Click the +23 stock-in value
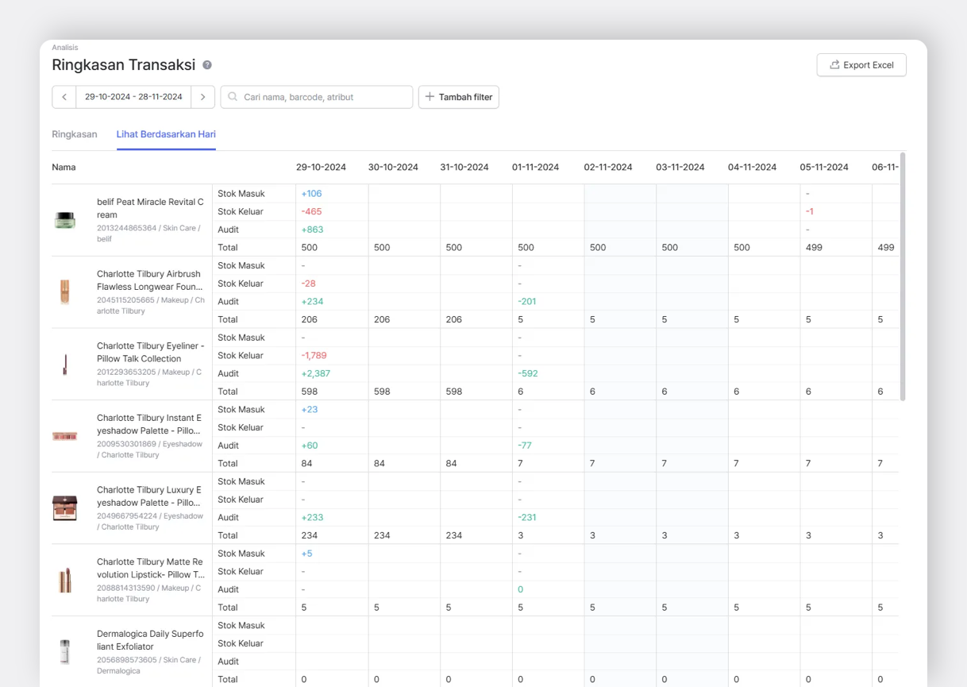 309,410
